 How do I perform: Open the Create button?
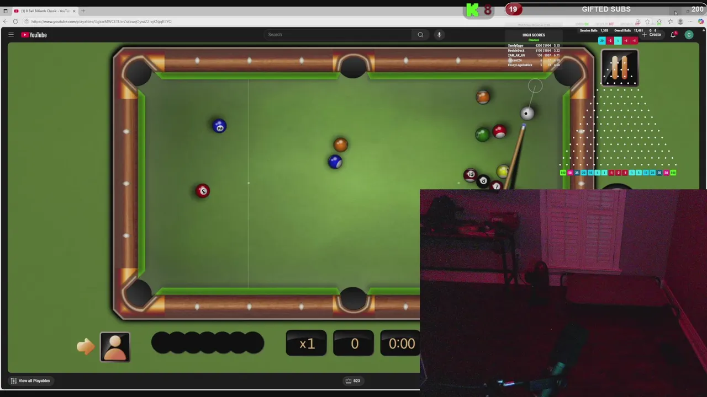[x=652, y=35]
